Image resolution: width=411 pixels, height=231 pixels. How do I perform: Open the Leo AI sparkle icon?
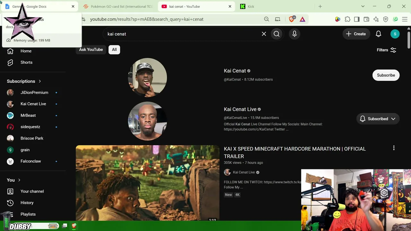tap(376, 19)
